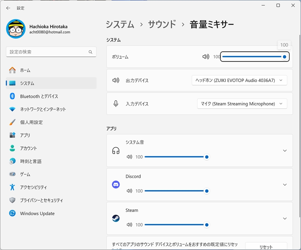301x250 pixels.
Task: Click the リセット button
Action: click(x=266, y=247)
